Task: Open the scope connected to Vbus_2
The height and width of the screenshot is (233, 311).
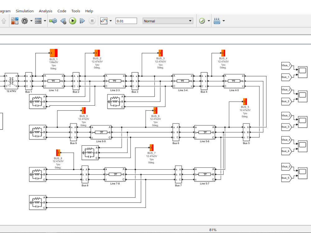Action: click(x=303, y=96)
